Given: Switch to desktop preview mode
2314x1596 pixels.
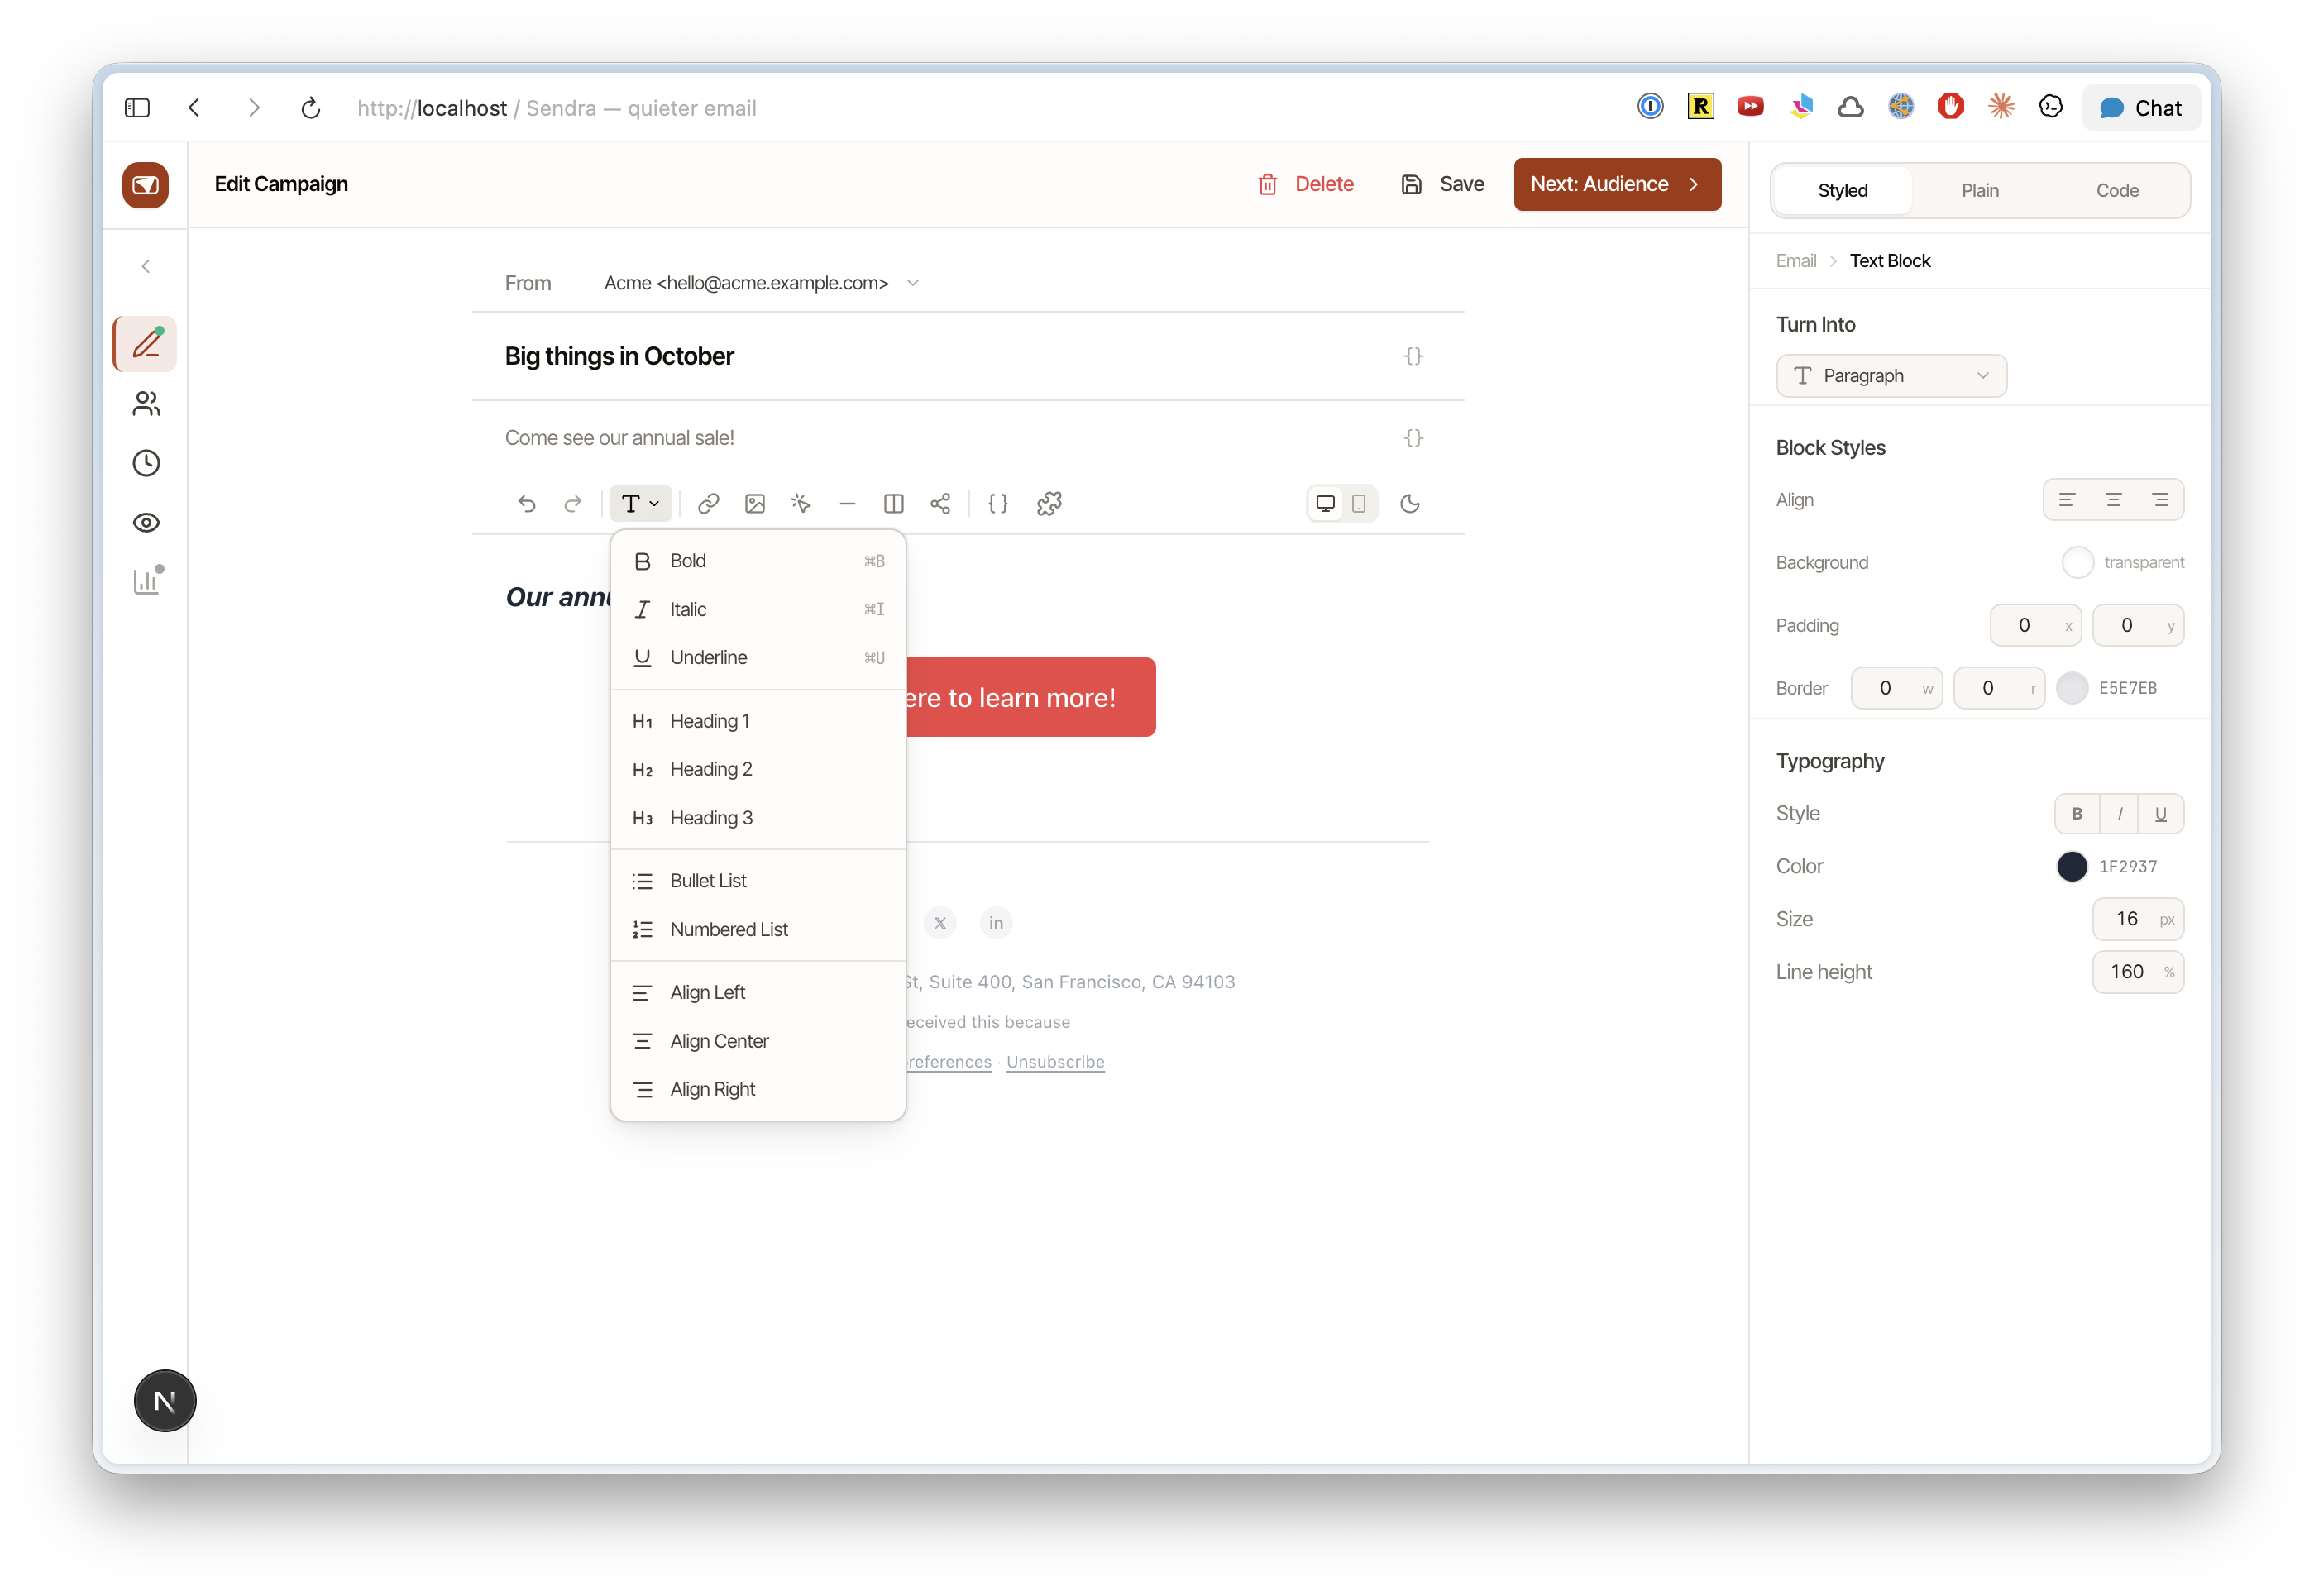Looking at the screenshot, I should coord(1325,504).
